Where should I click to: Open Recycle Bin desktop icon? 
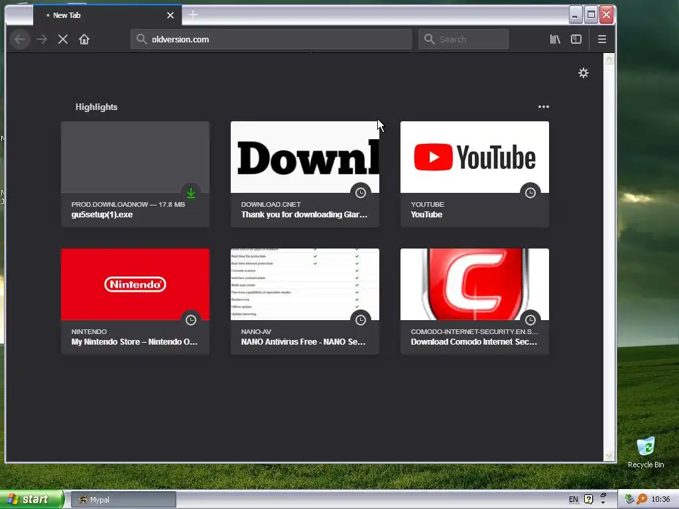pos(646,453)
